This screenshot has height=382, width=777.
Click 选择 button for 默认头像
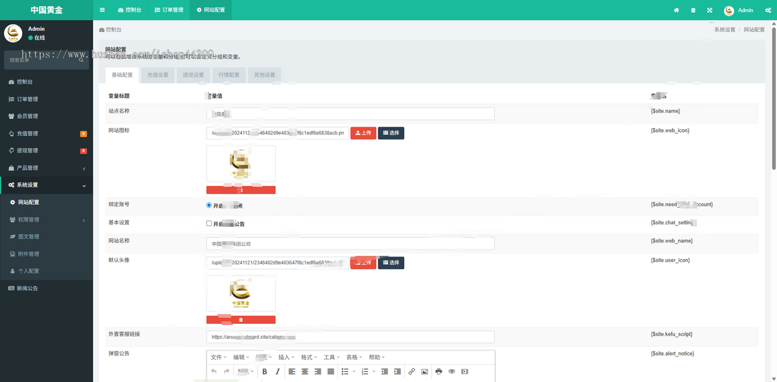[391, 262]
